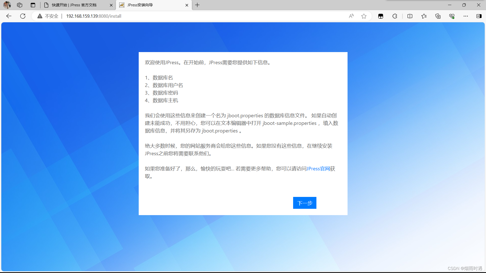Click the browser back arrow
Screen dimensions: 486x273
[x=9, y=16]
